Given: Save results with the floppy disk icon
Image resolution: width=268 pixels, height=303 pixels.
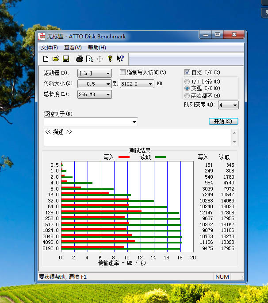Looking at the screenshot, I should tap(66, 59).
